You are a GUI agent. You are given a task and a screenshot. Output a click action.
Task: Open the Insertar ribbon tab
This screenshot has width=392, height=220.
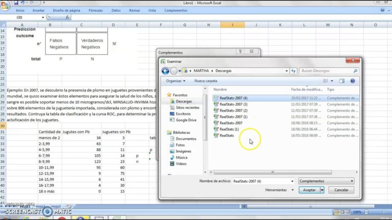point(38,11)
